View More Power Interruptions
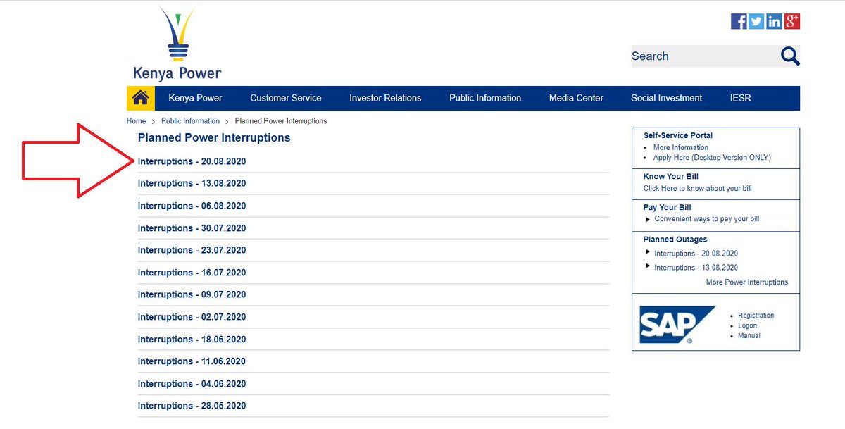 (747, 282)
